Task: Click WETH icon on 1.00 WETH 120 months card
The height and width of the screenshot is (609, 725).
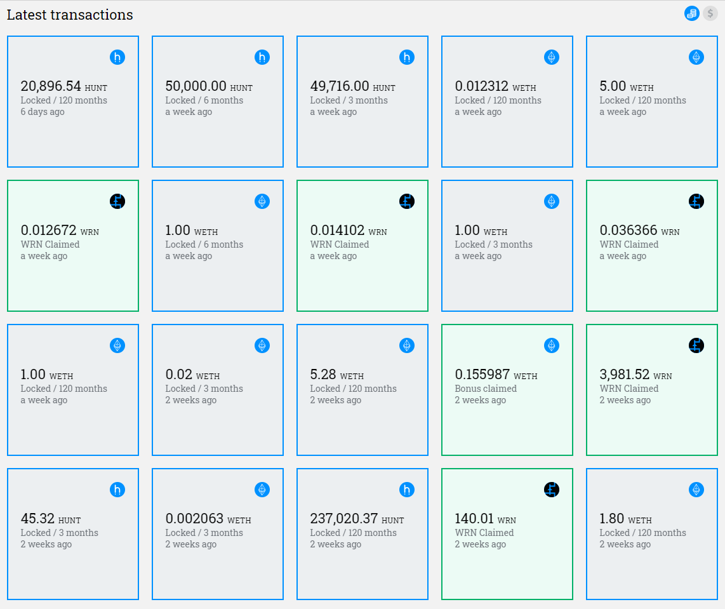Action: pos(117,346)
